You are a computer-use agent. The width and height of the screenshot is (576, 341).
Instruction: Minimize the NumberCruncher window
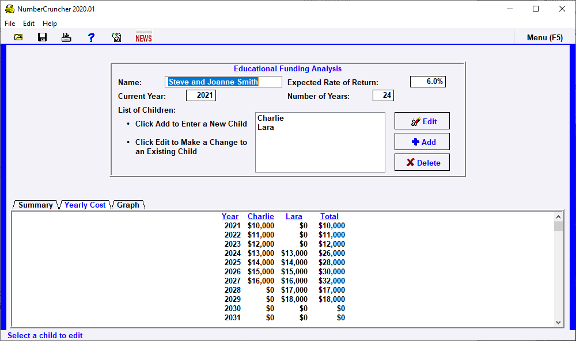(510, 9)
